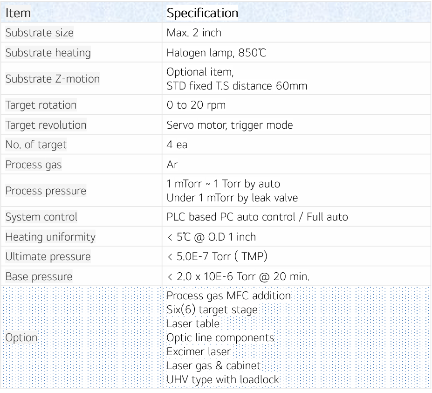Click the 'Item' column header
Viewport: 432px width, 393px height.
tap(18, 13)
